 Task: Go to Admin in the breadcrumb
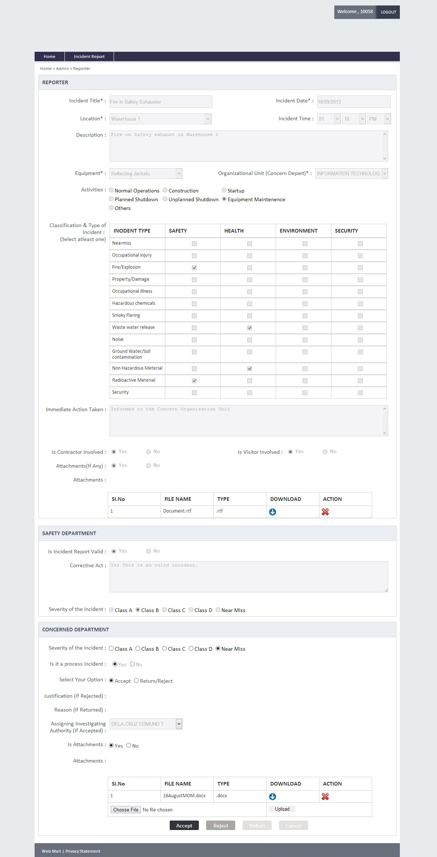[x=62, y=69]
